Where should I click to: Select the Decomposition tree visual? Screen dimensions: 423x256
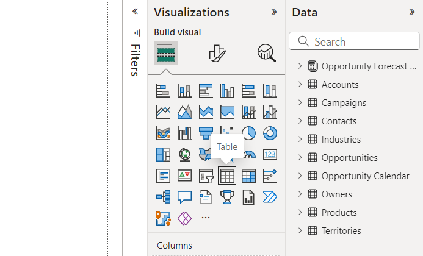point(163,197)
